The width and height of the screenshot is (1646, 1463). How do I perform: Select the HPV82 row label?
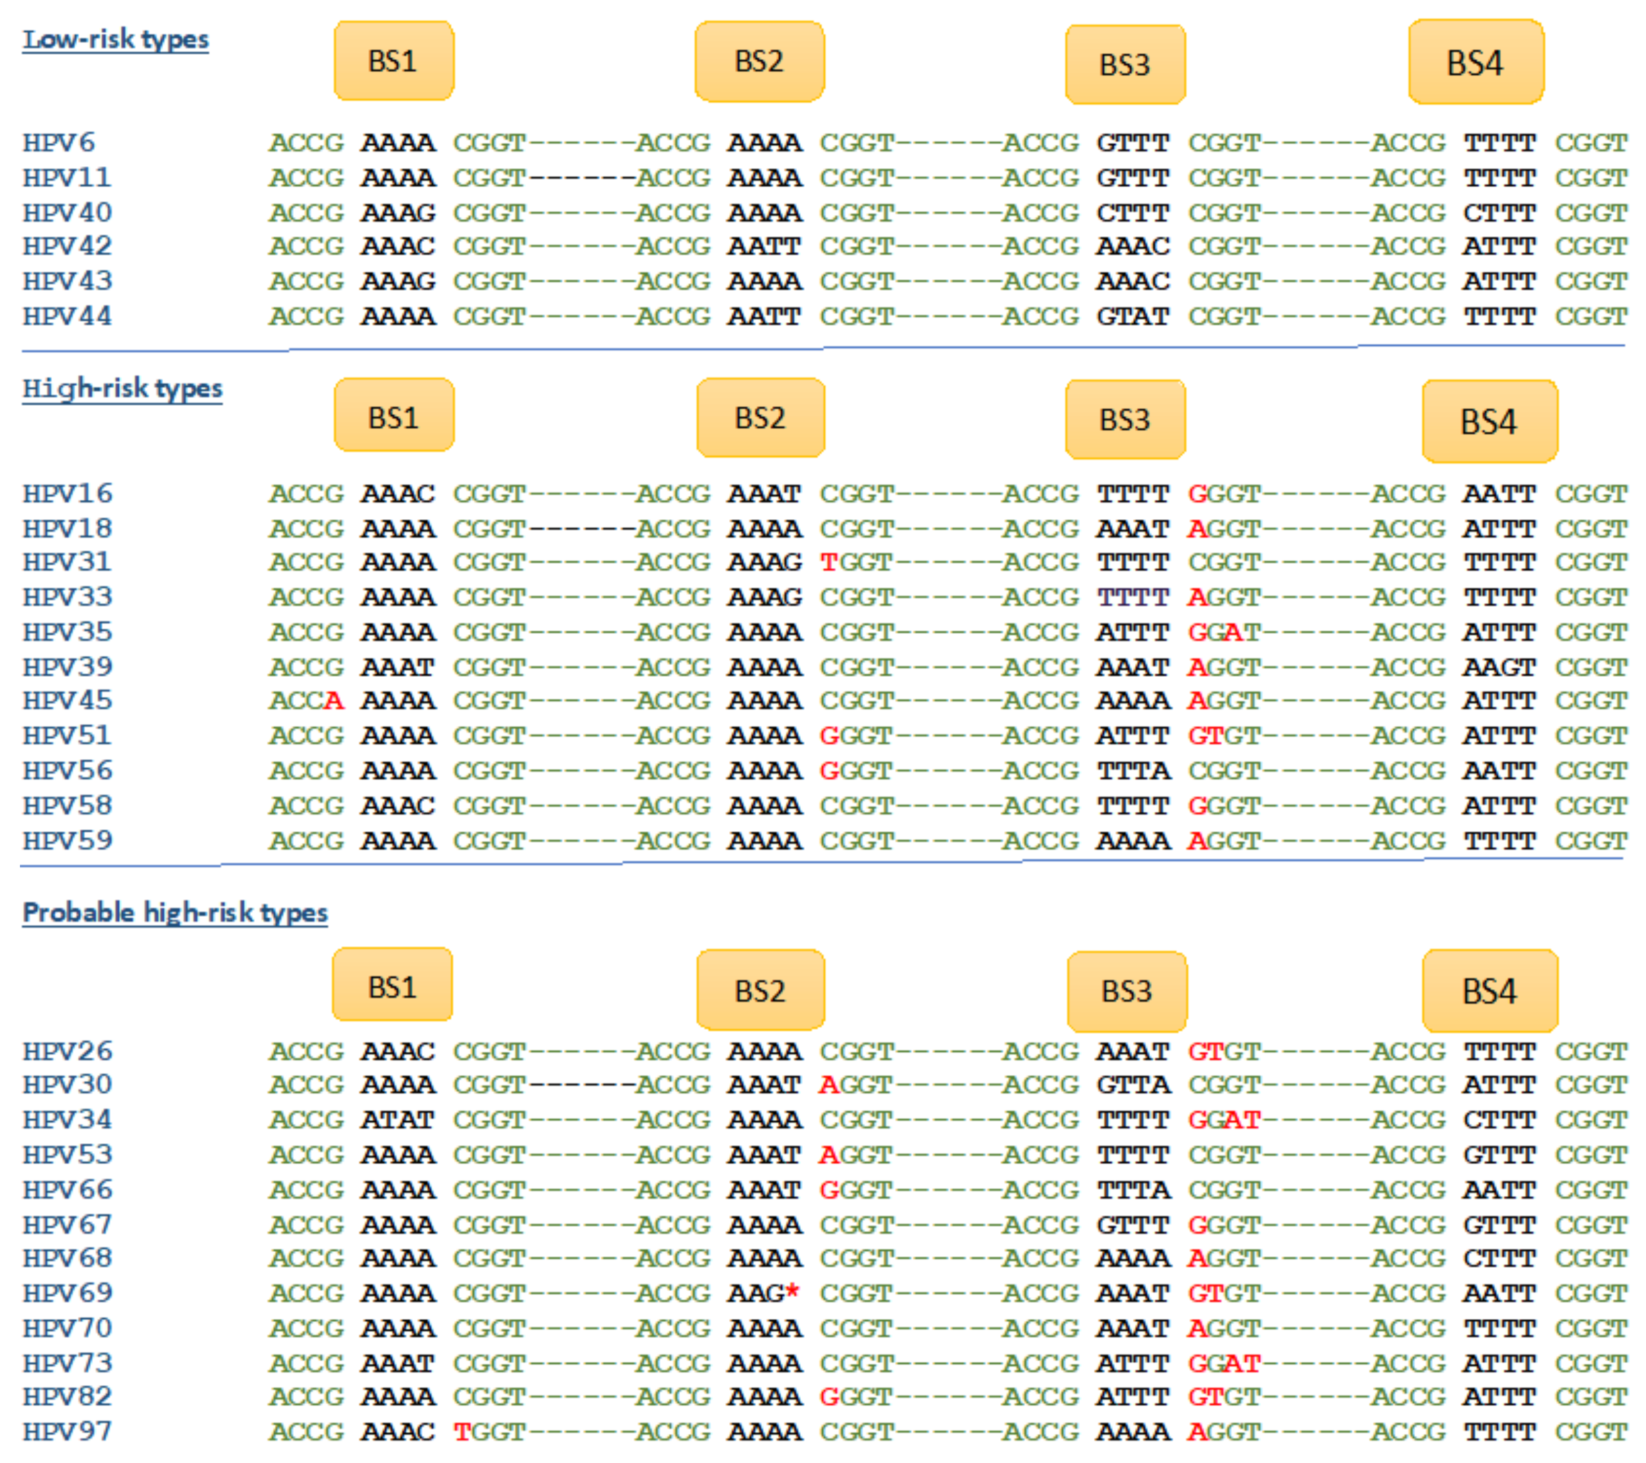tap(68, 1397)
